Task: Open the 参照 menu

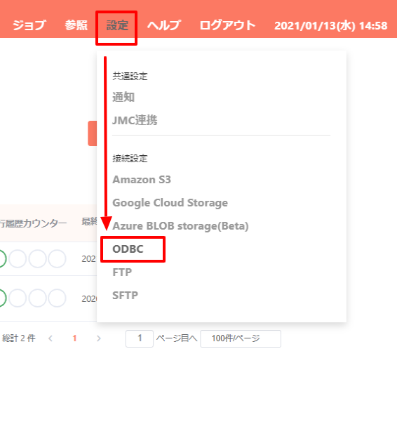Action: [76, 25]
